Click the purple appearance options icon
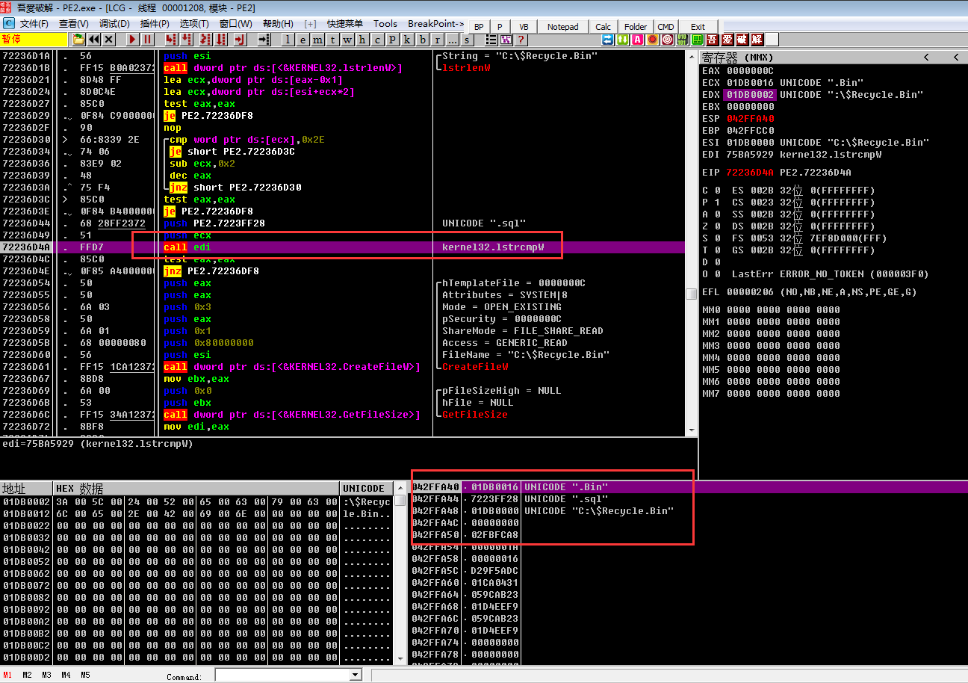 [x=506, y=40]
